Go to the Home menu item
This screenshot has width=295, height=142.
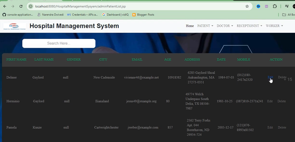(x=190, y=26)
